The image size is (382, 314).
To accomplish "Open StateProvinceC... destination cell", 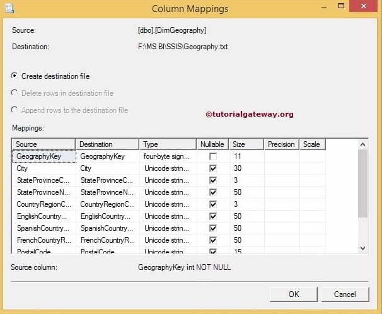I will pyautogui.click(x=108, y=180).
